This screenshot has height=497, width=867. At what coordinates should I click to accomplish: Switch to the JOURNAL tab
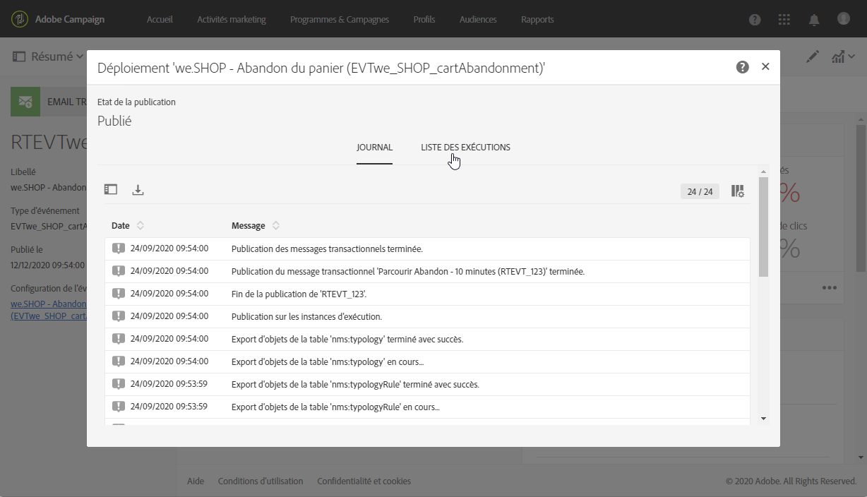tap(374, 148)
